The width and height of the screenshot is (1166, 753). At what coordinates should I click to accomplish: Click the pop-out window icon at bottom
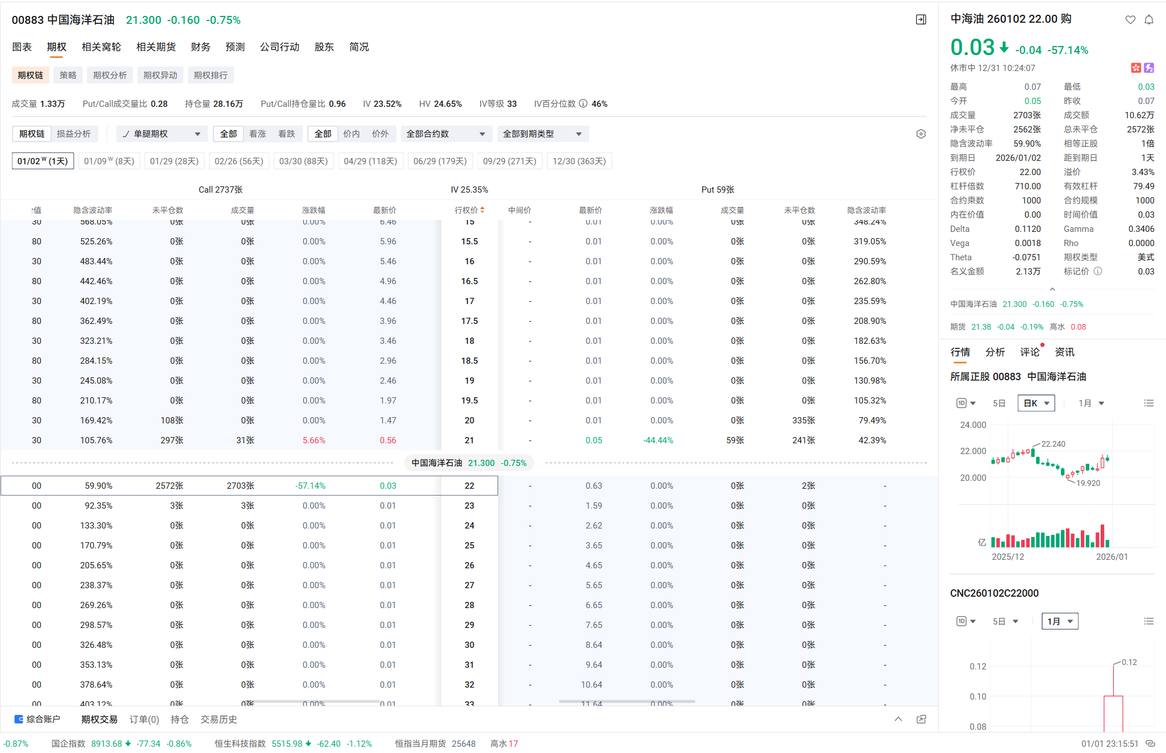click(921, 719)
